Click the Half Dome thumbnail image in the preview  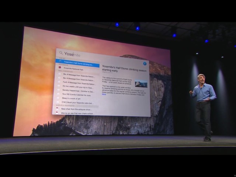[x=141, y=84]
